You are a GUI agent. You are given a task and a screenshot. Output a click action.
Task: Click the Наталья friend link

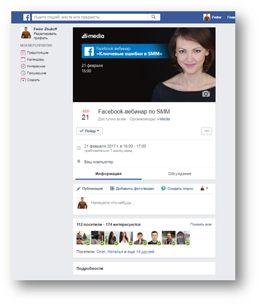tap(115, 252)
